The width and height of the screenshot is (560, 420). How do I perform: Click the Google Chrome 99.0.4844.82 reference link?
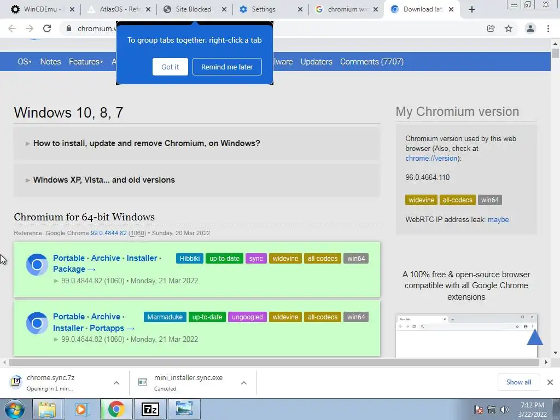[109, 233]
